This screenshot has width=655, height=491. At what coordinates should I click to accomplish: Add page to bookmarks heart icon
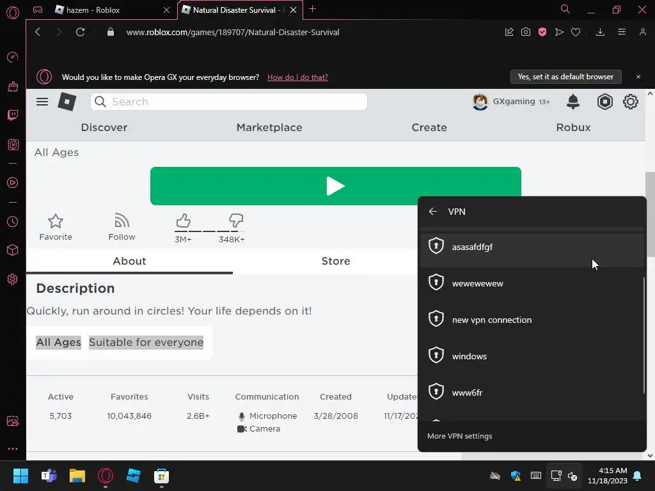click(576, 32)
